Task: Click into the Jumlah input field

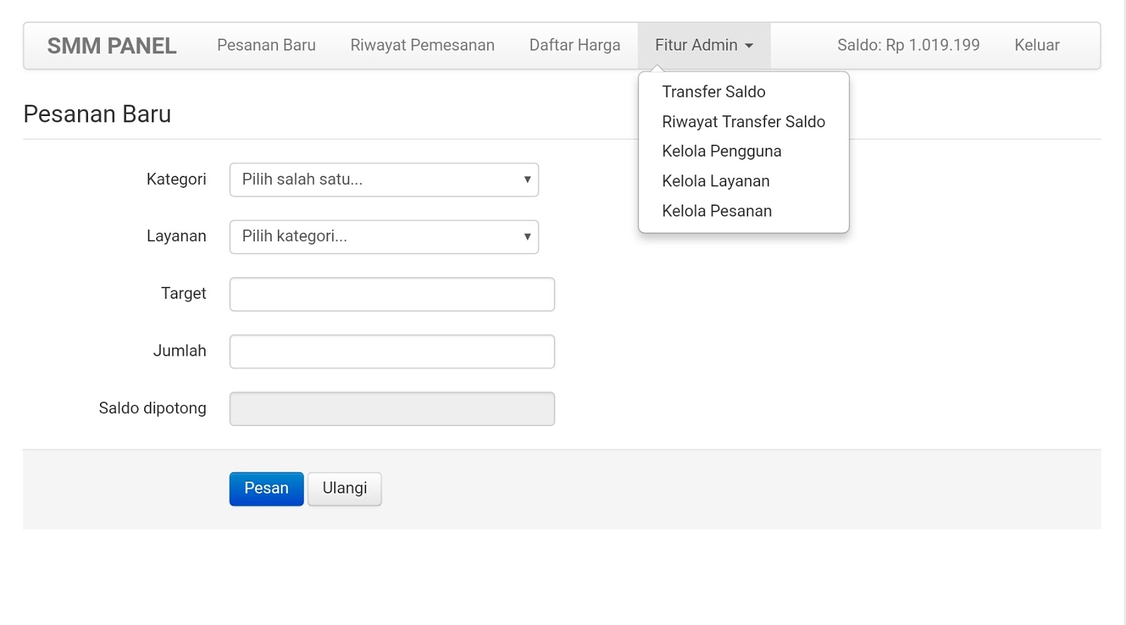Action: click(392, 352)
